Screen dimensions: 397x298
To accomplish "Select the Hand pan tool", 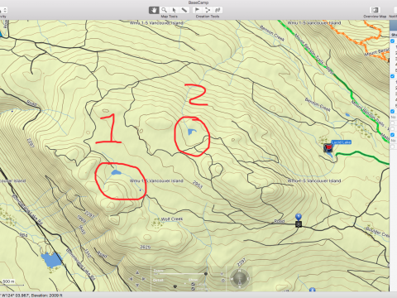I will click(x=154, y=10).
